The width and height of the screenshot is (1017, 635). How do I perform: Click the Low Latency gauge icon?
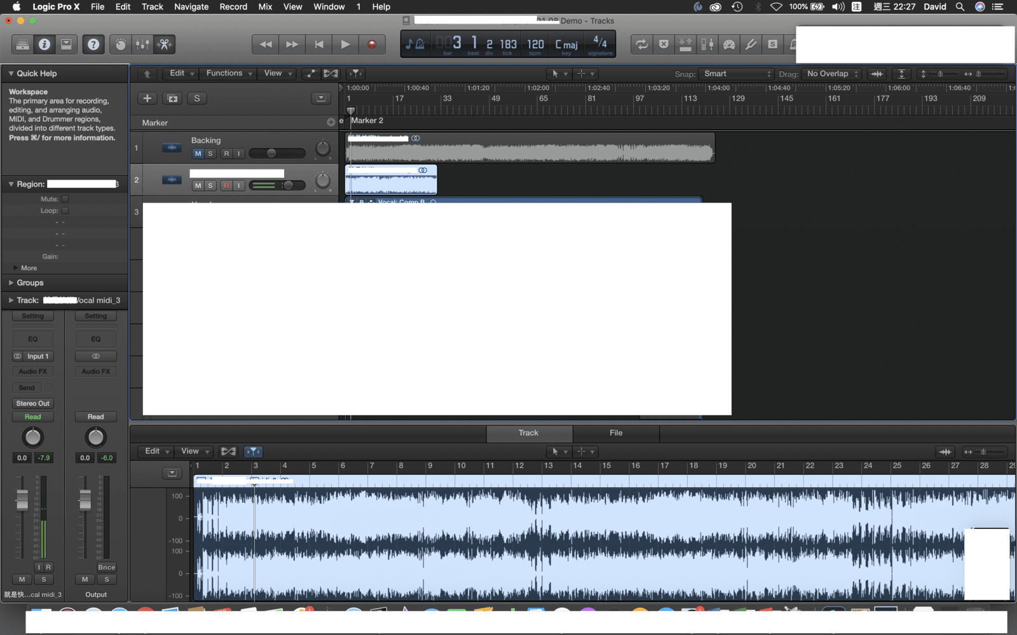(729, 44)
